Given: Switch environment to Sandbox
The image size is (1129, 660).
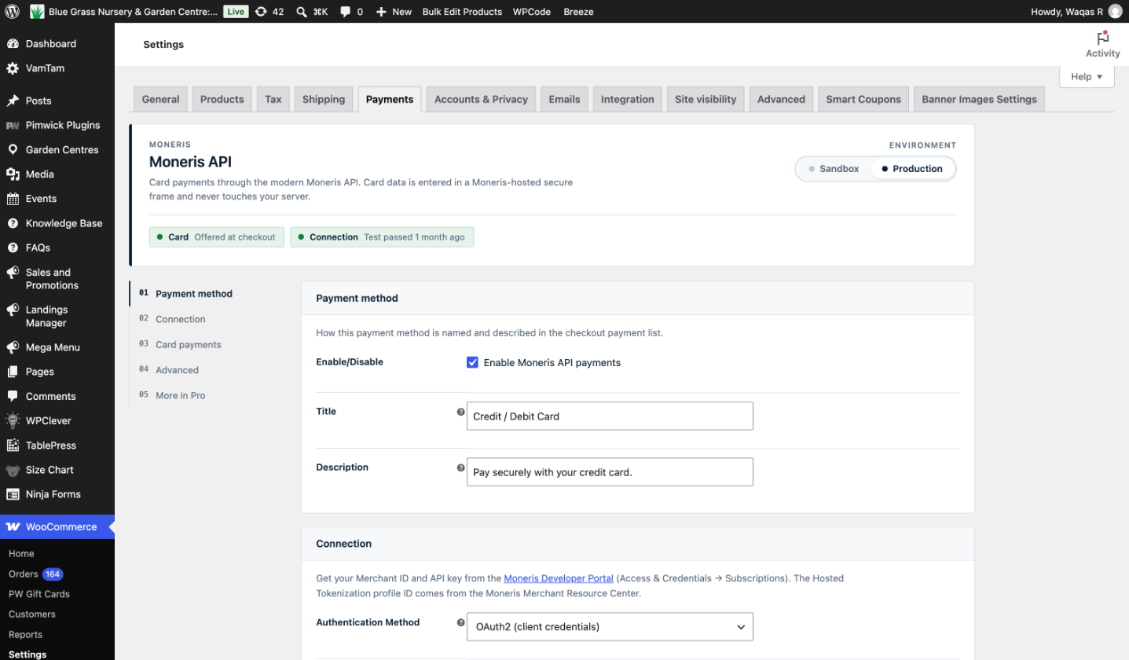Looking at the screenshot, I should pos(834,169).
